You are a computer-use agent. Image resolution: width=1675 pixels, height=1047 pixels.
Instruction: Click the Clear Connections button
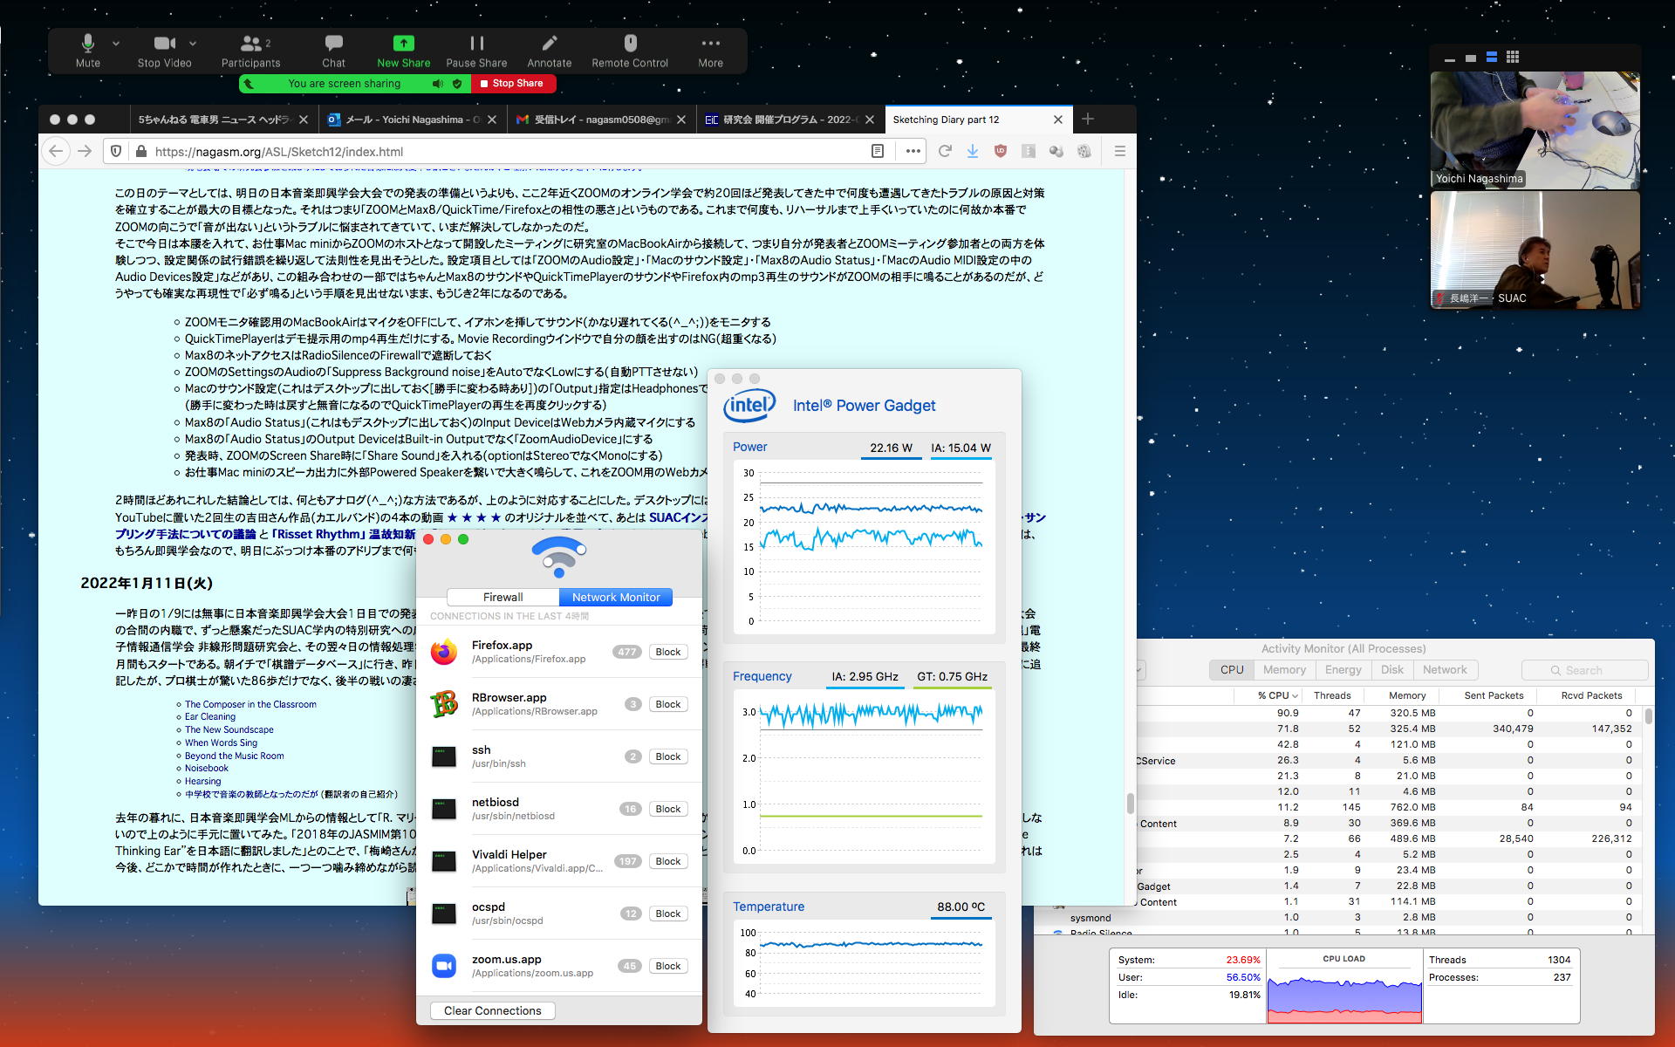[x=492, y=1010]
